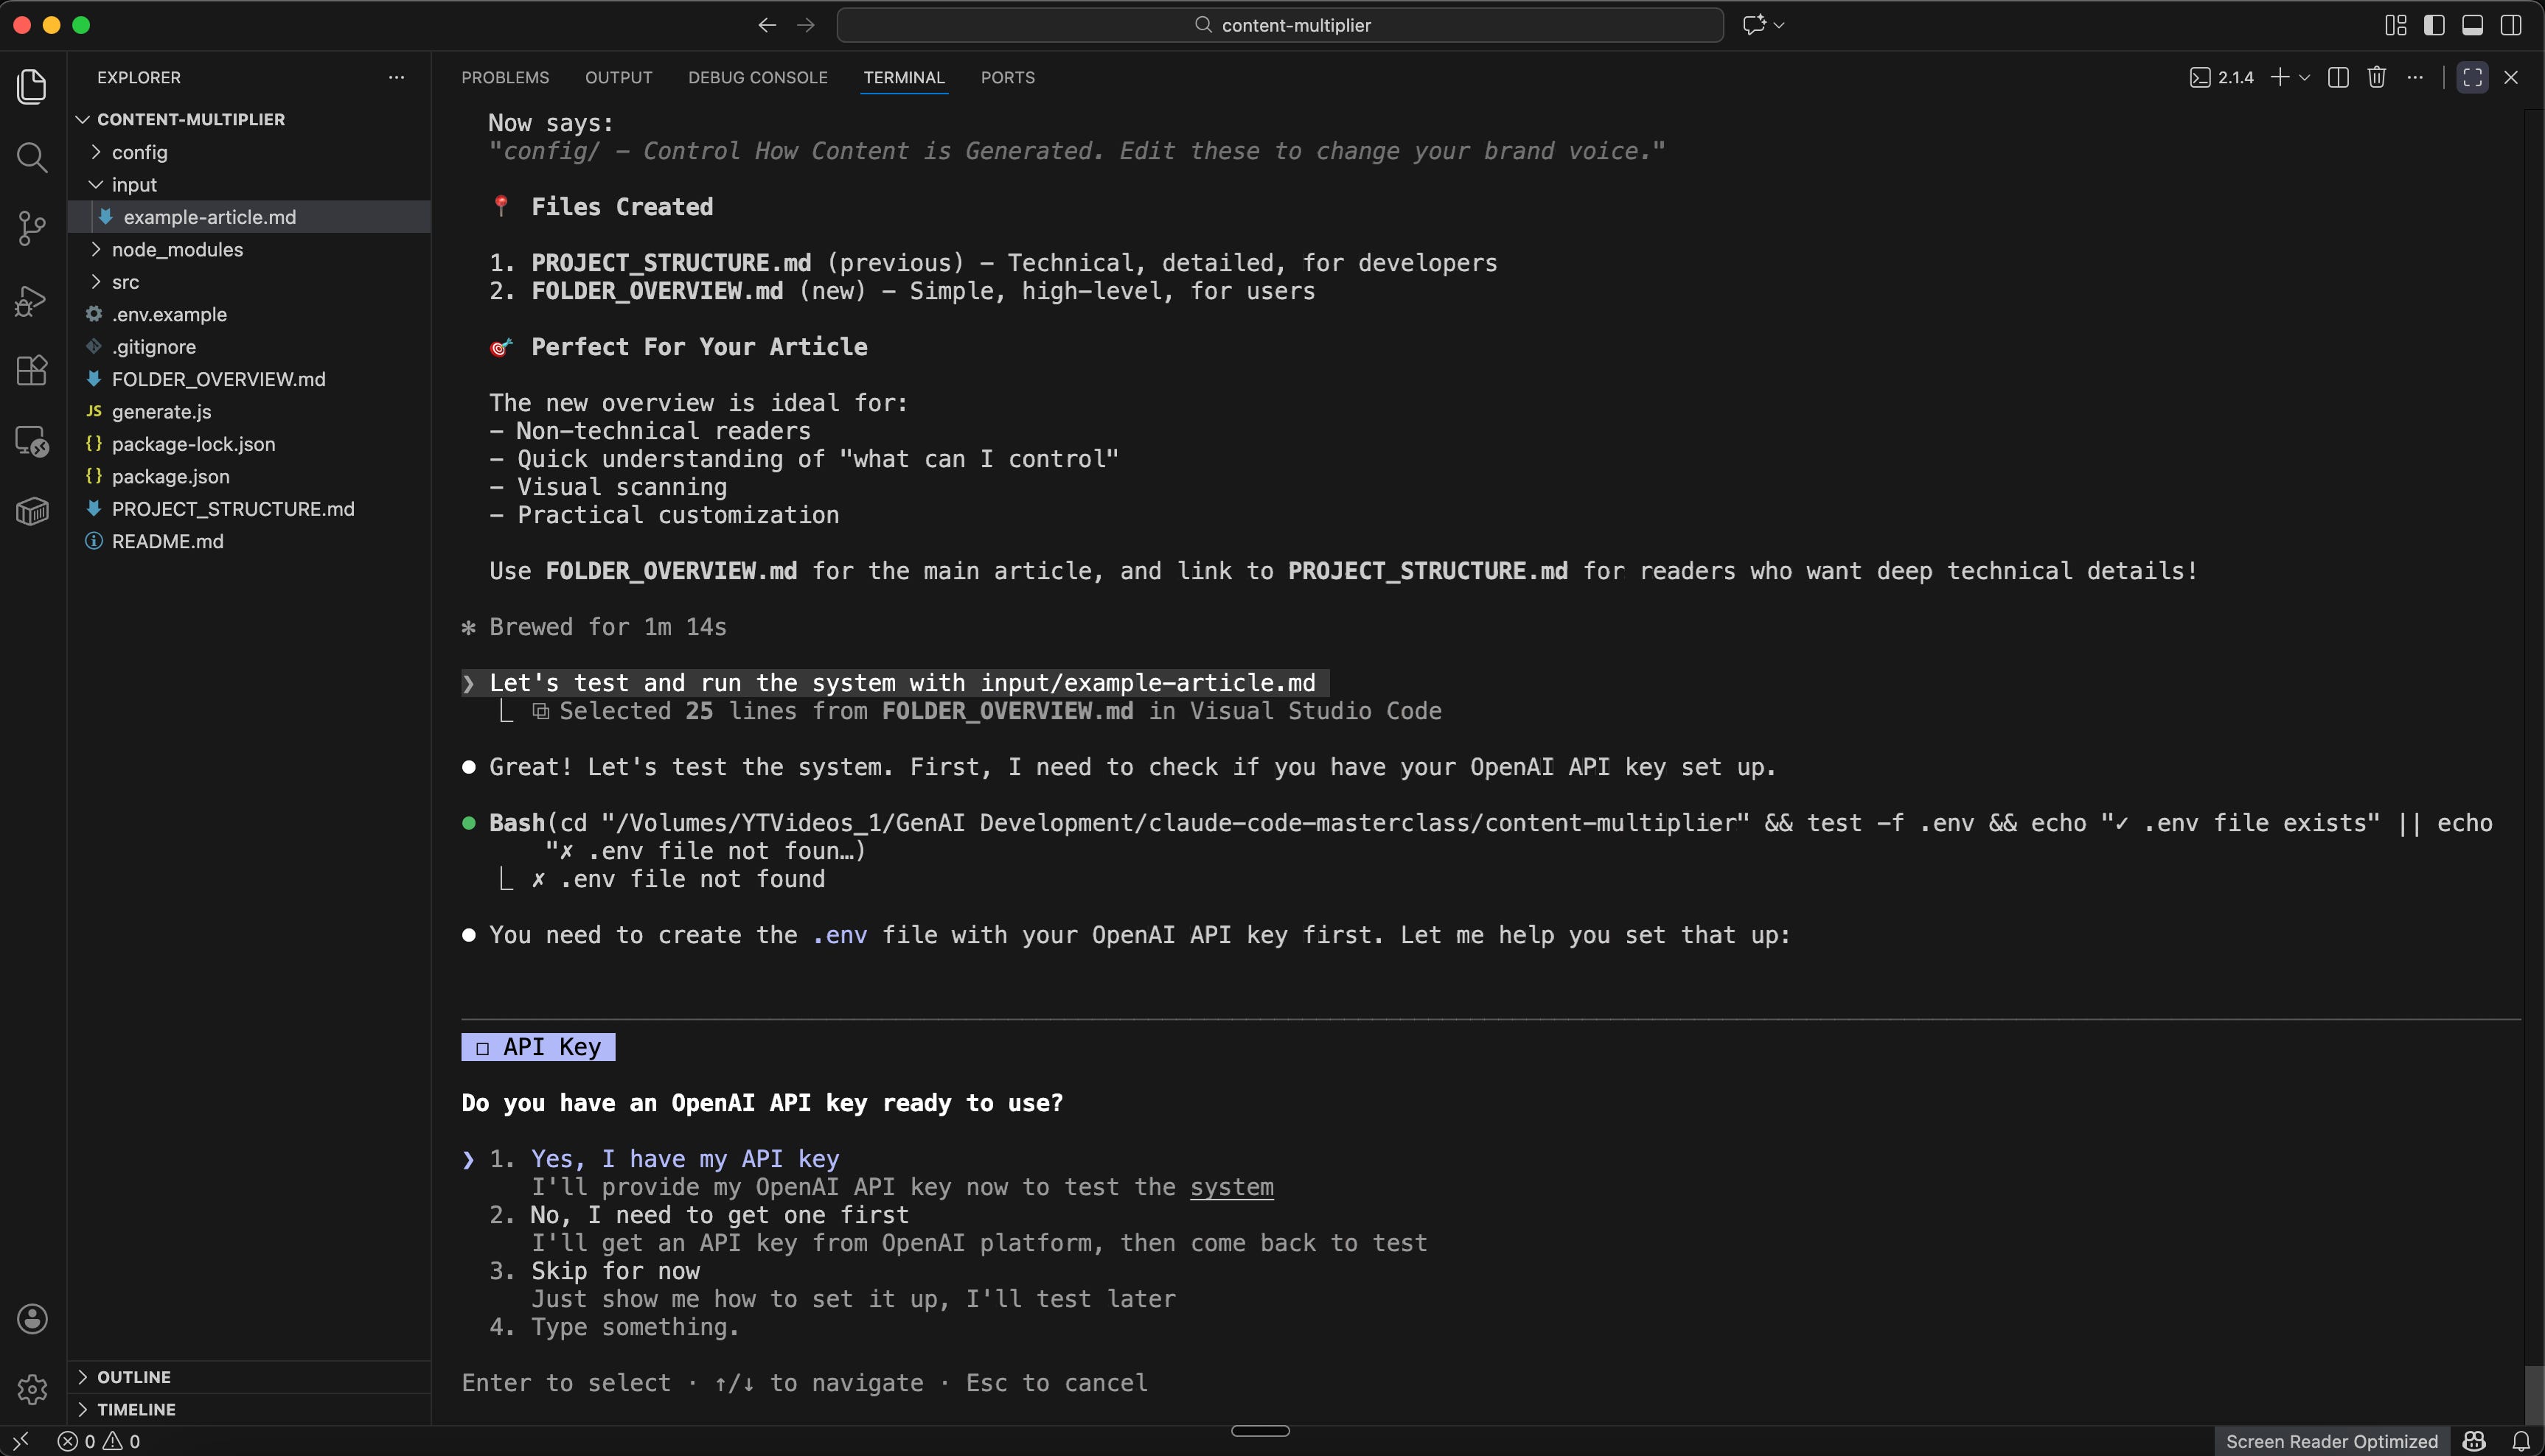Select 'Yes, I have my API key' option
The width and height of the screenshot is (2545, 1456).
[x=684, y=1158]
